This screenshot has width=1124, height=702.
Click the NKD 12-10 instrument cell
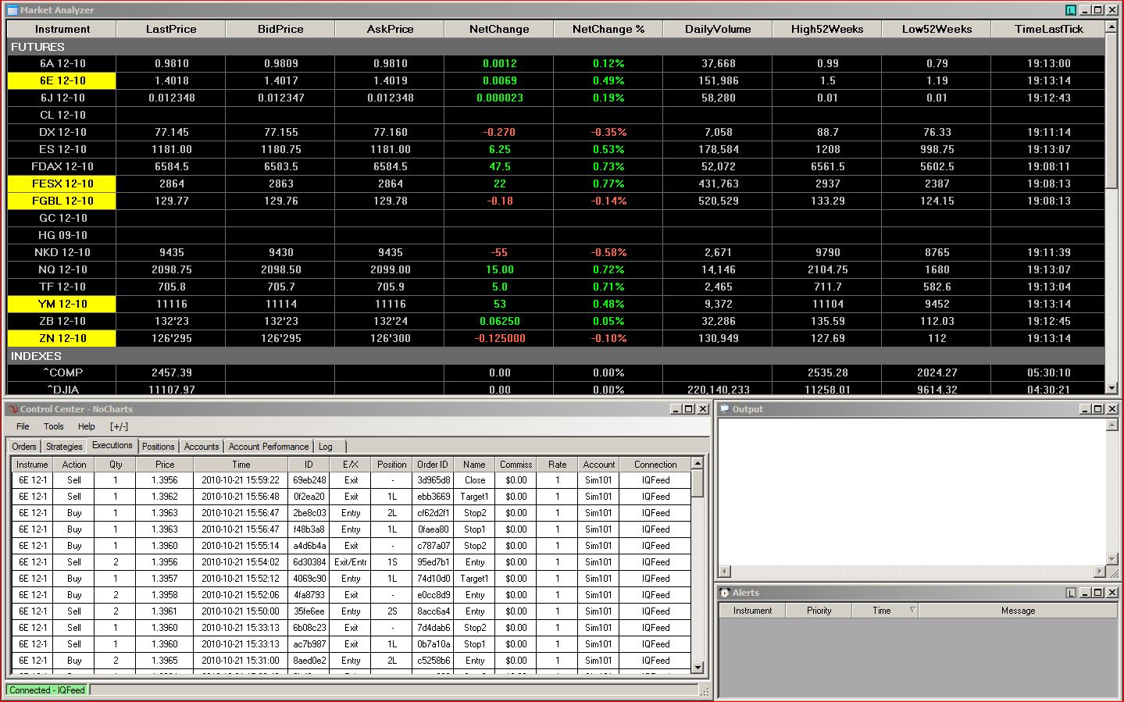(x=62, y=252)
